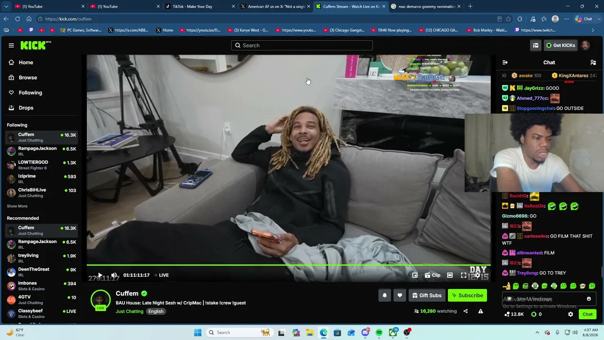Open DeenTheGreat channel in Recommended
The image size is (604, 340).
[x=42, y=272]
